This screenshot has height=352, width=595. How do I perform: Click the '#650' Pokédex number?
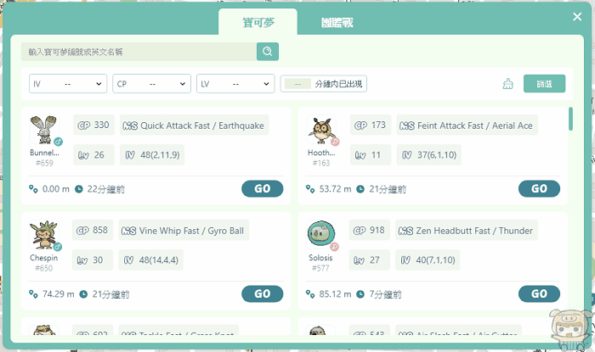coord(44,268)
